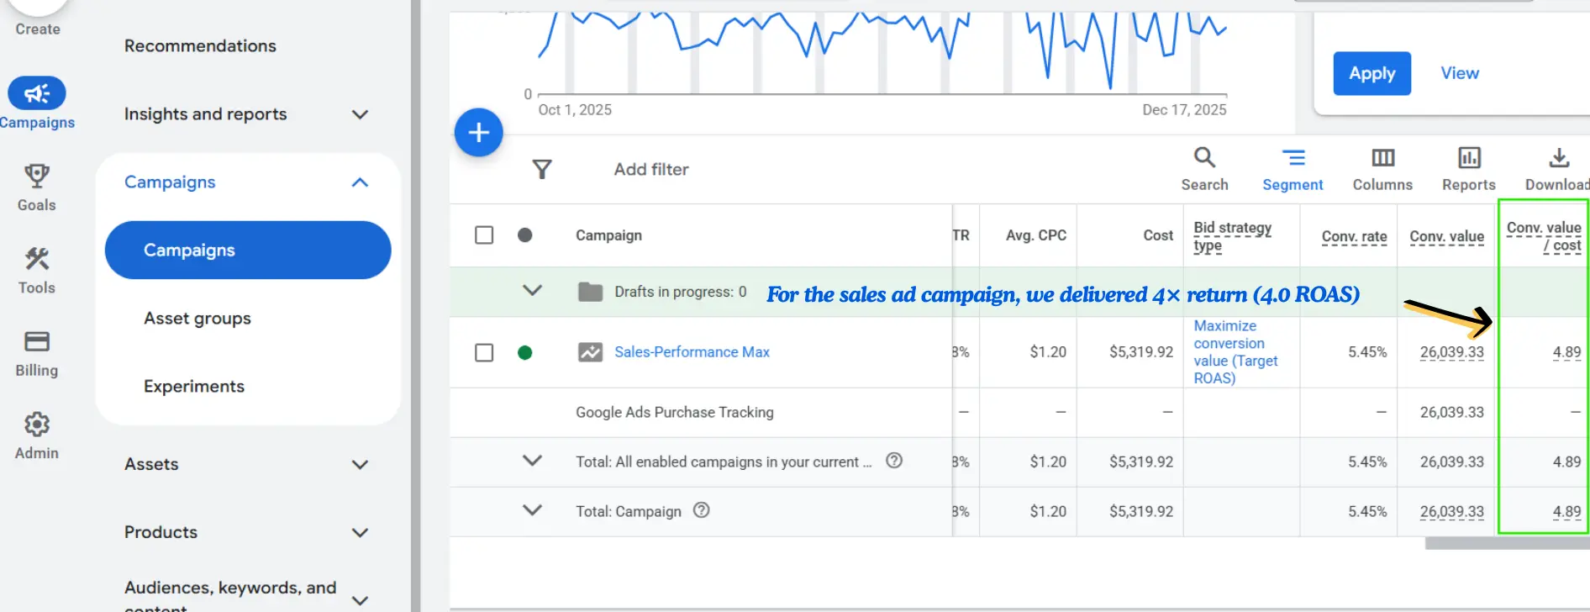Open the Sales-Performance Max campaign link
Image resolution: width=1590 pixels, height=612 pixels.
[x=692, y=352]
